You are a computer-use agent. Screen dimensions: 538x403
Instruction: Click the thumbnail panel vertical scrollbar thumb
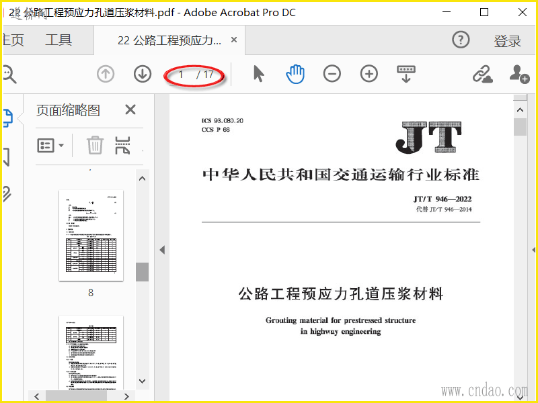click(x=142, y=272)
